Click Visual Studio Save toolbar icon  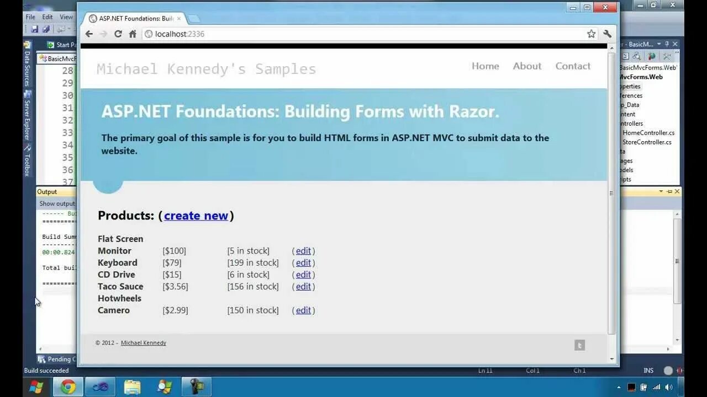(x=35, y=29)
